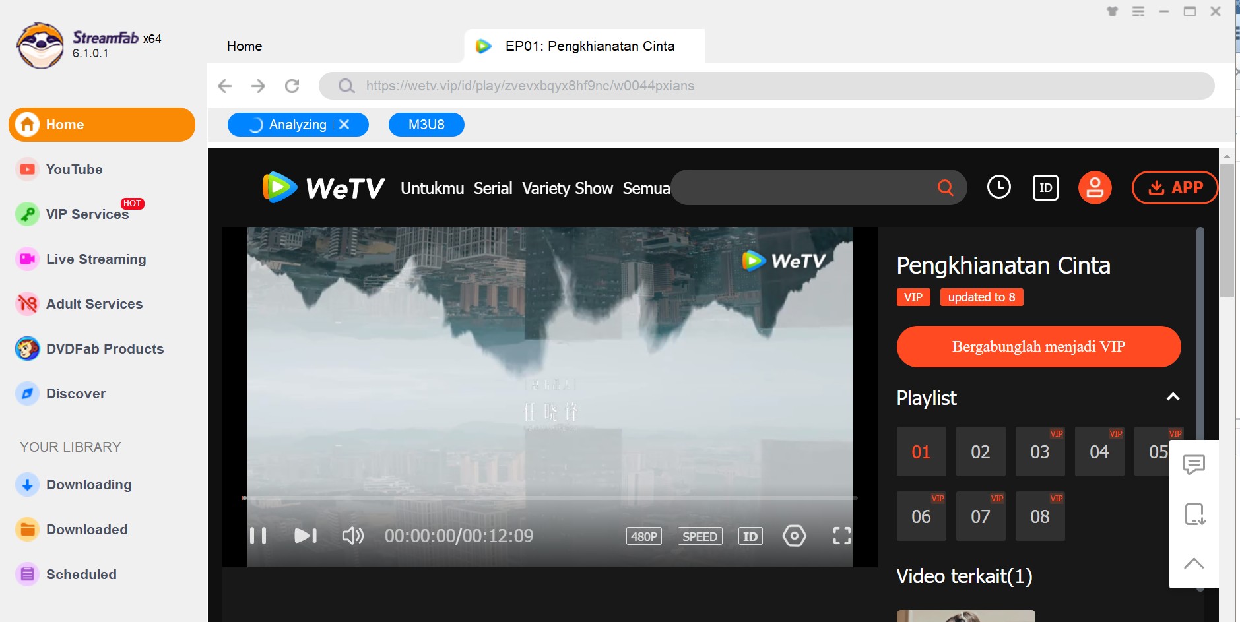This screenshot has width=1240, height=622.
Task: Open the StreamFab hamburger menu
Action: point(1138,11)
